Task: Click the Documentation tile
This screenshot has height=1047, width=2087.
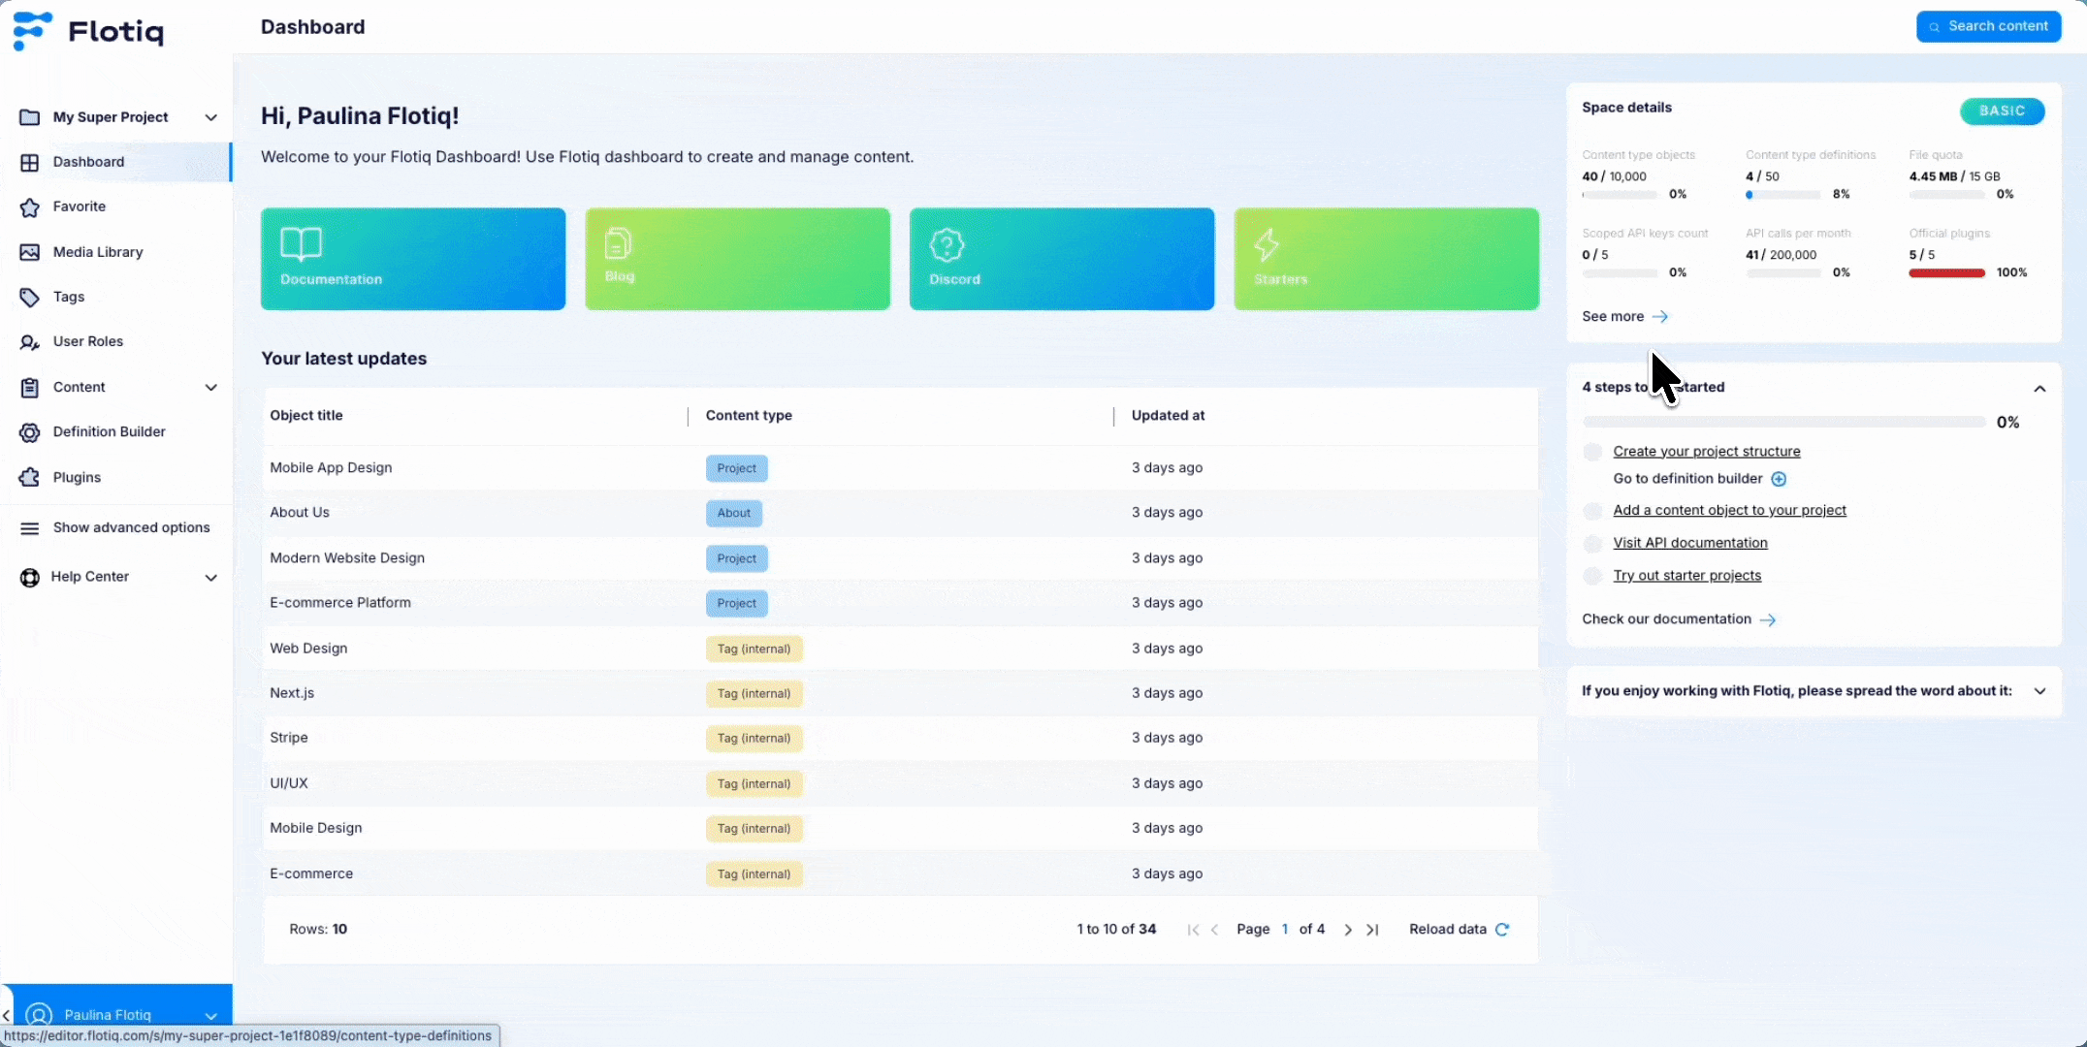Action: click(x=413, y=259)
